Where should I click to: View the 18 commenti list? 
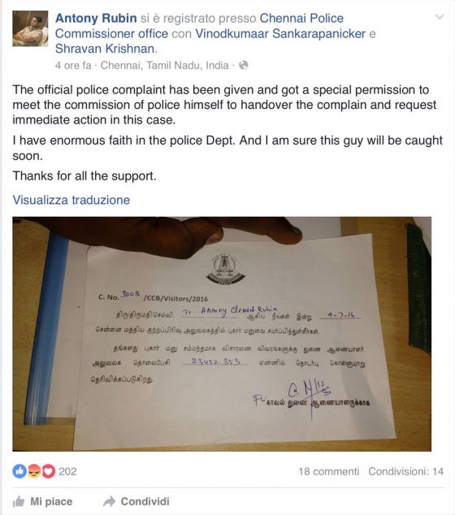[328, 471]
